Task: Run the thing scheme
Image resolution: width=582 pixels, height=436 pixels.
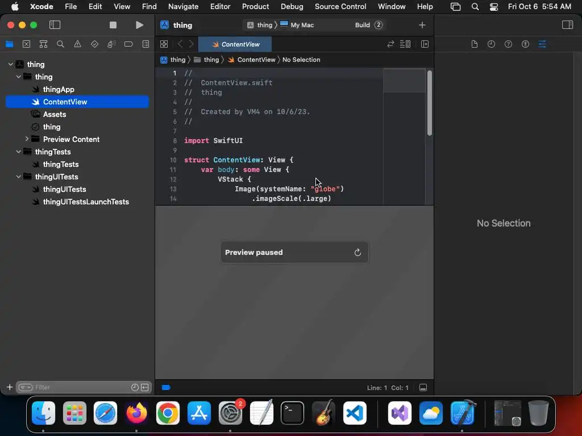Action: 140,25
